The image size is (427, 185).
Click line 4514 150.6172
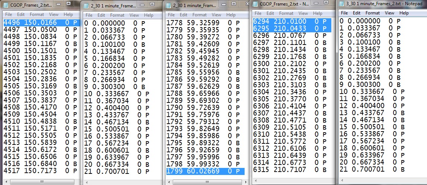pos(40,150)
